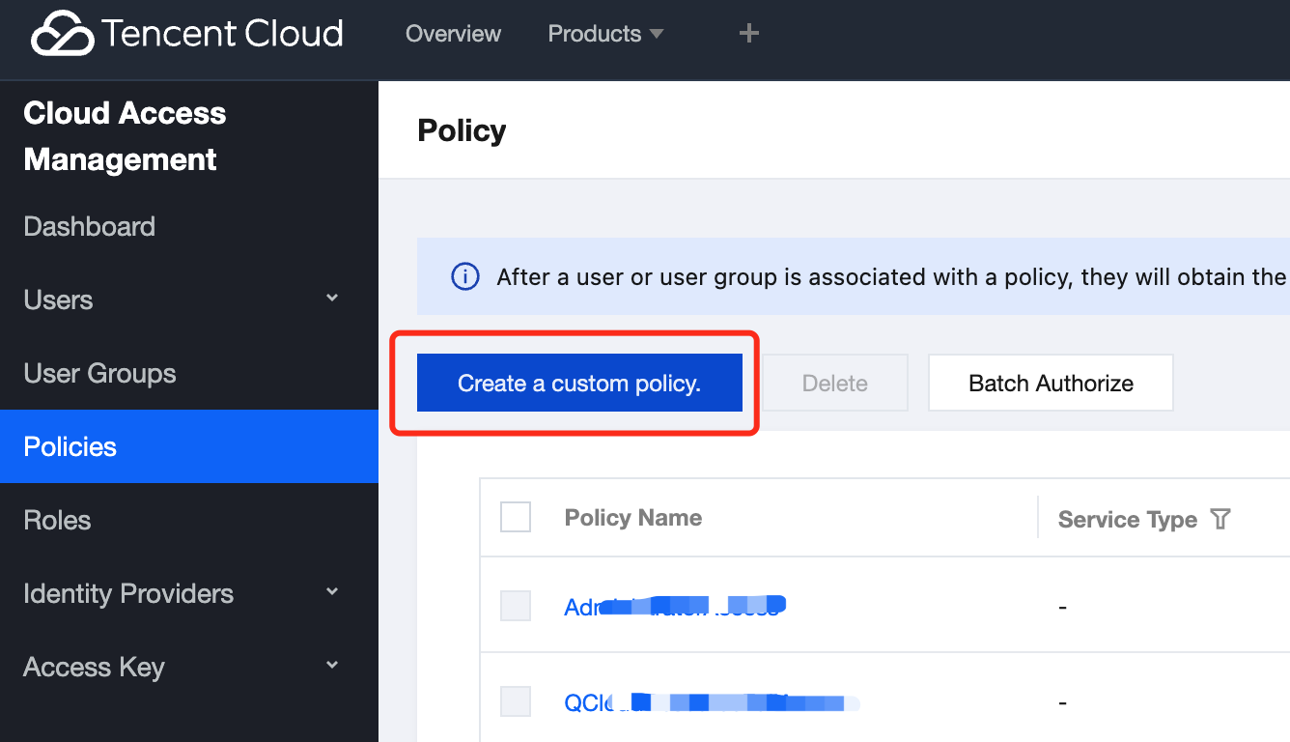Select Policies in the sidebar
Screen dimensions: 1290x742
coord(70,446)
